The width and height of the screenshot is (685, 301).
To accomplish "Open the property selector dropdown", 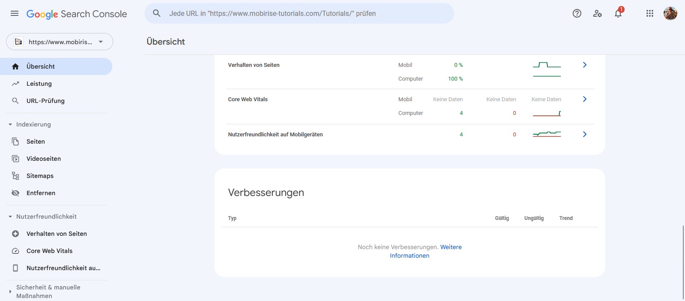I will 60,42.
